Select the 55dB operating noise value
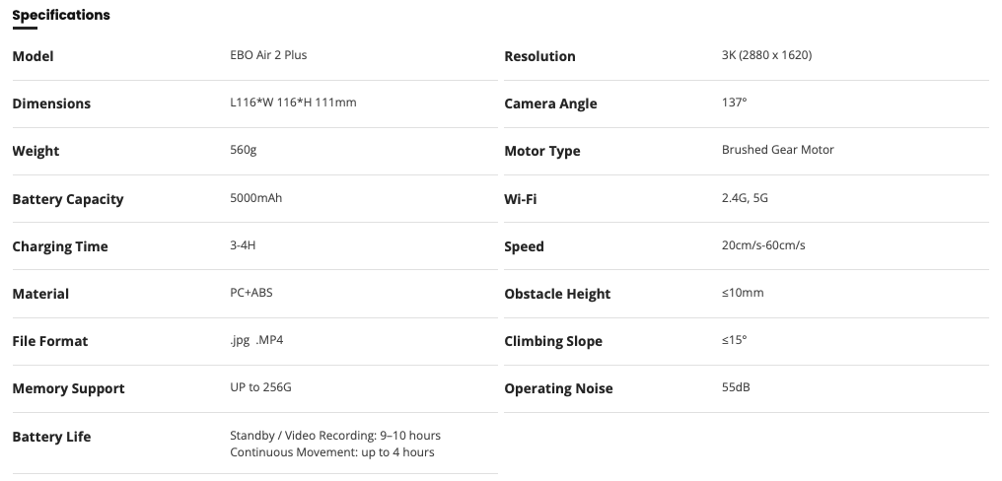 tap(736, 387)
